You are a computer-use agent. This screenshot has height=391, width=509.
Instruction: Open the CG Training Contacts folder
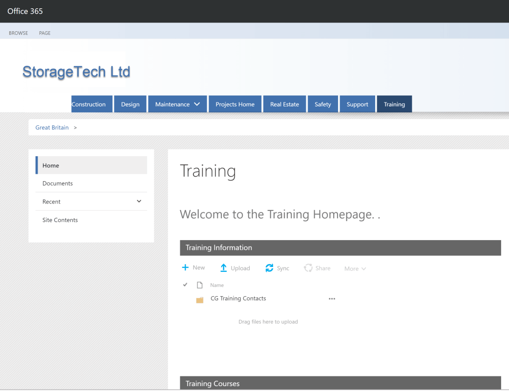point(238,298)
